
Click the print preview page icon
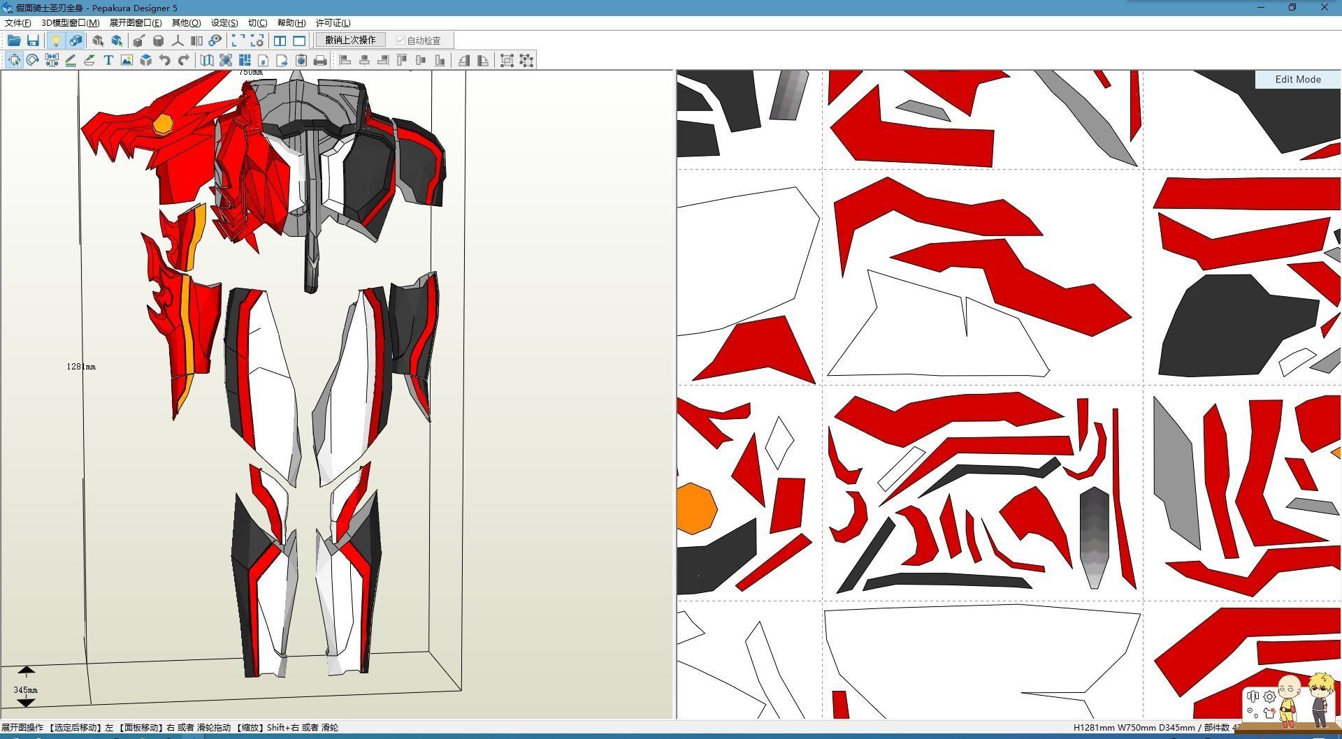point(301,61)
